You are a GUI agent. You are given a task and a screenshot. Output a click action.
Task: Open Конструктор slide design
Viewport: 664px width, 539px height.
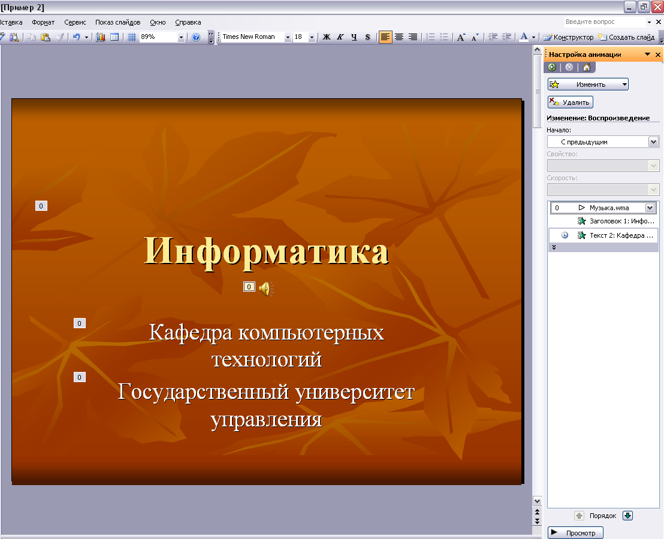[568, 37]
